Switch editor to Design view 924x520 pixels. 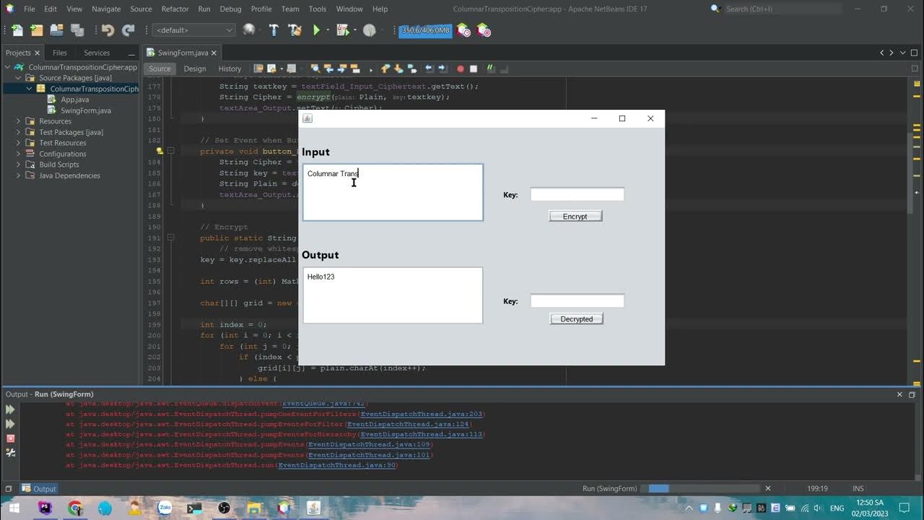(x=195, y=69)
